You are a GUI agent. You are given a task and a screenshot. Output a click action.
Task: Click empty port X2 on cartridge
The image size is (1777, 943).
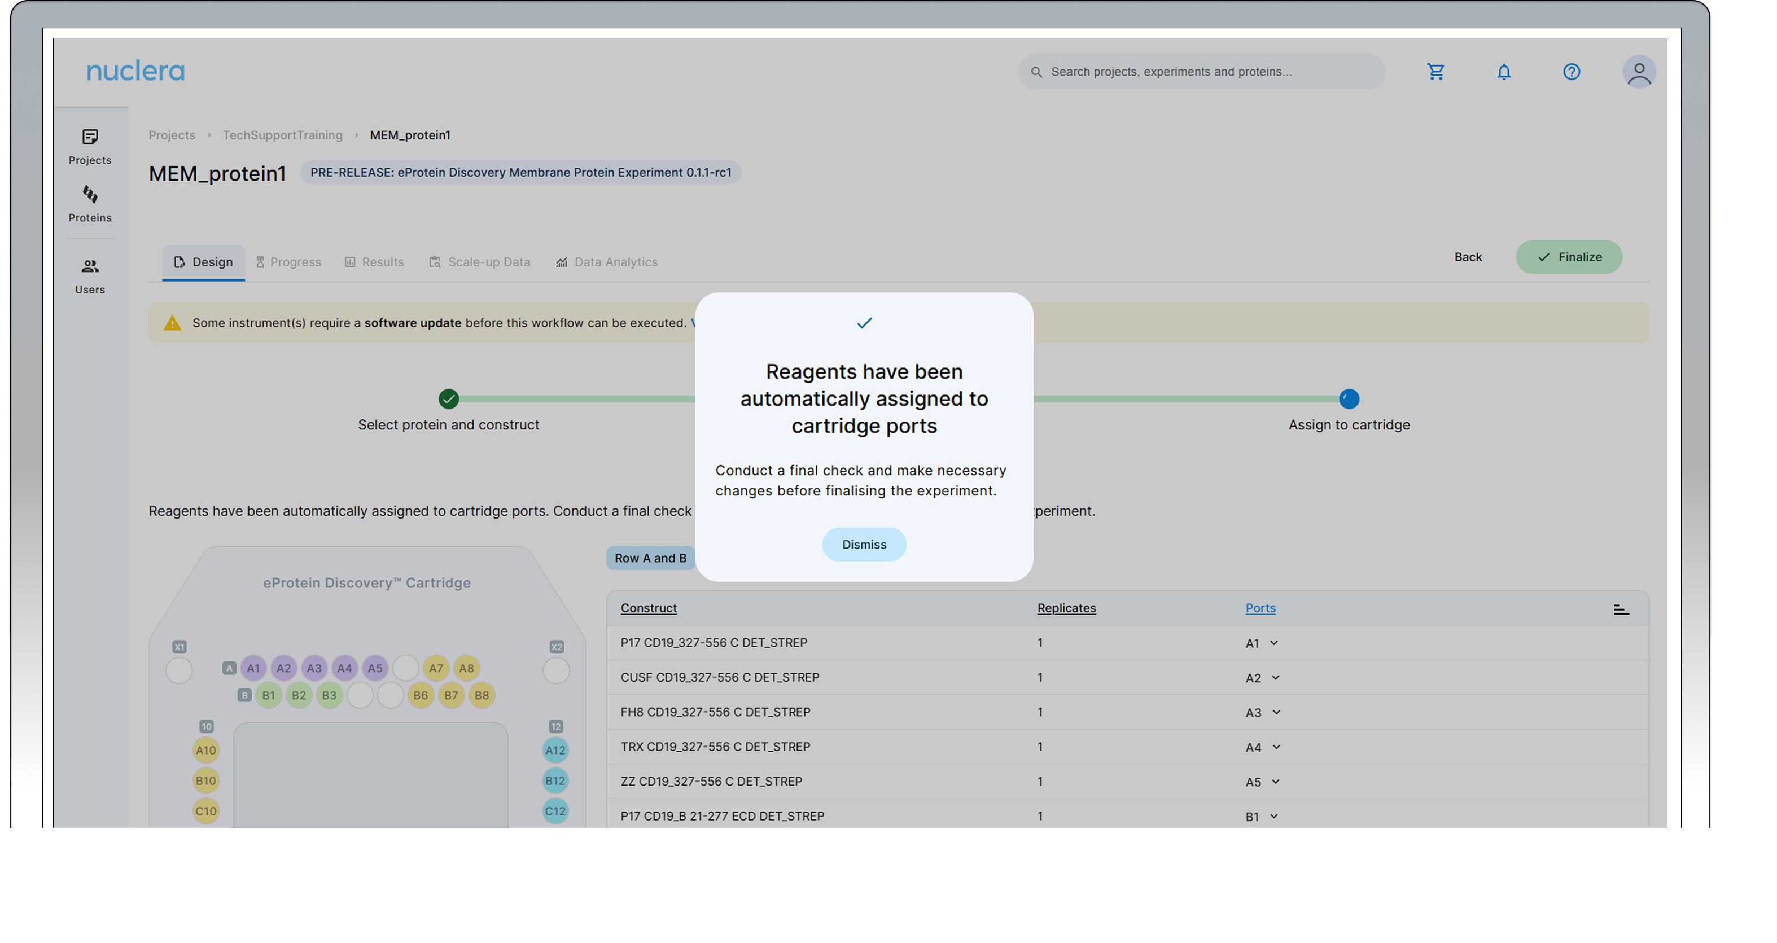tap(556, 670)
